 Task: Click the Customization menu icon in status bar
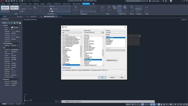click(x=187, y=104)
